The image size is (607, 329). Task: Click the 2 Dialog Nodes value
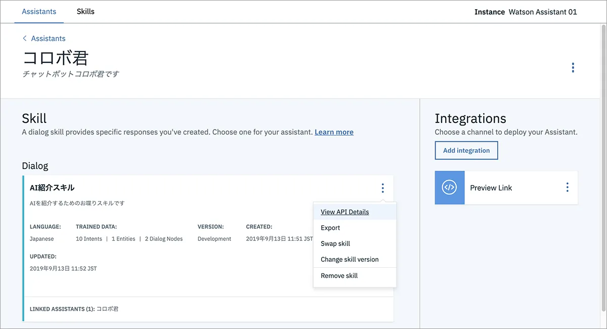[x=164, y=239]
